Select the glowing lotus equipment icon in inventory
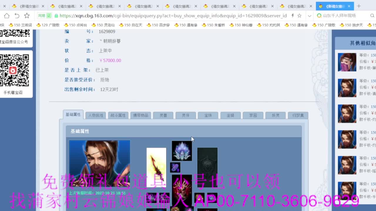The width and height of the screenshot is (376, 211). [182, 150]
